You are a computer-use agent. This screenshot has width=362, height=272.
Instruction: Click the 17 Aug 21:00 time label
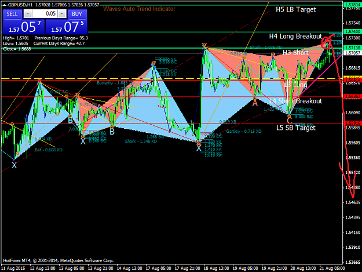coord(187,269)
